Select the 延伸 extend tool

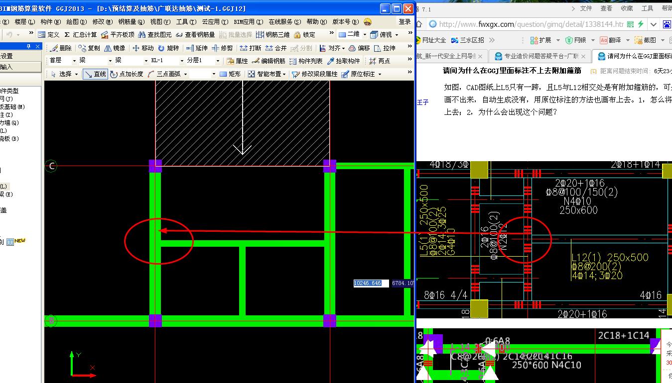pyautogui.click(x=197, y=48)
